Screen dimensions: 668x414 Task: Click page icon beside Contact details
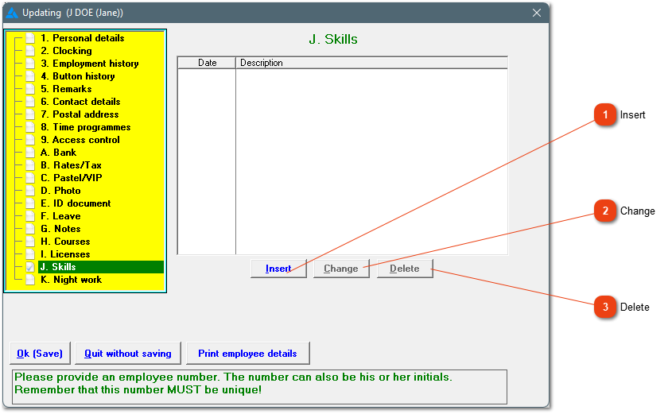(30, 103)
